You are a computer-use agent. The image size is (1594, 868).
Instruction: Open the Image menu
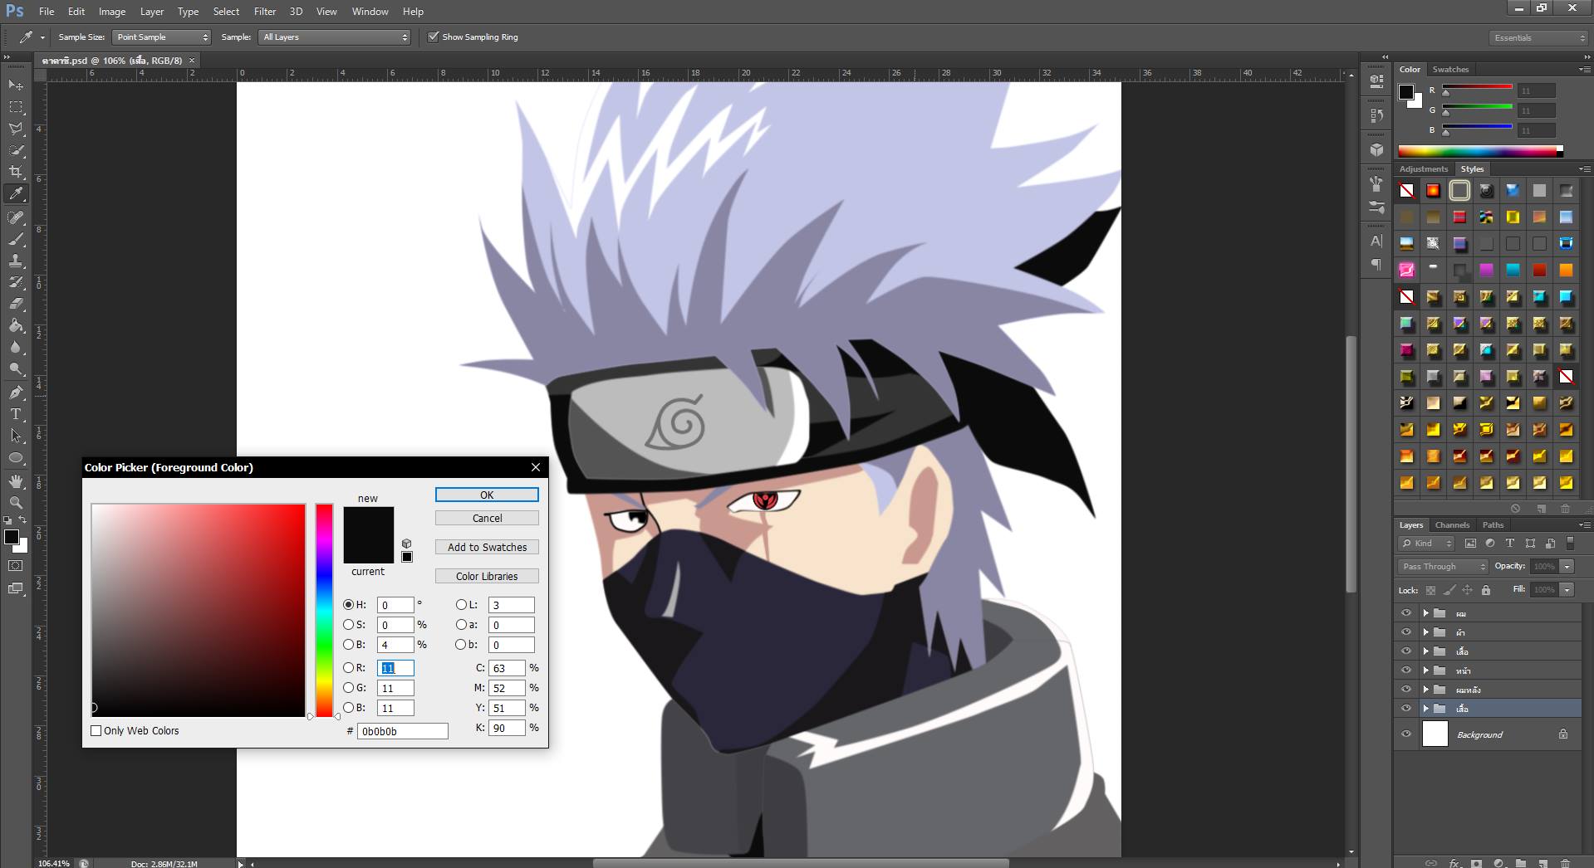coord(112,12)
